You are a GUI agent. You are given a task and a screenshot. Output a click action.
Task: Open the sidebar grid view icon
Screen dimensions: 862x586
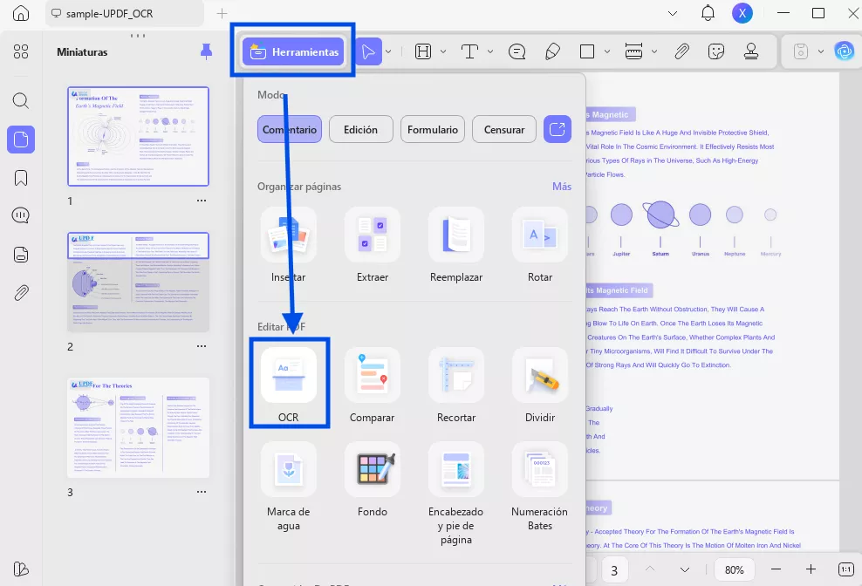(21, 51)
